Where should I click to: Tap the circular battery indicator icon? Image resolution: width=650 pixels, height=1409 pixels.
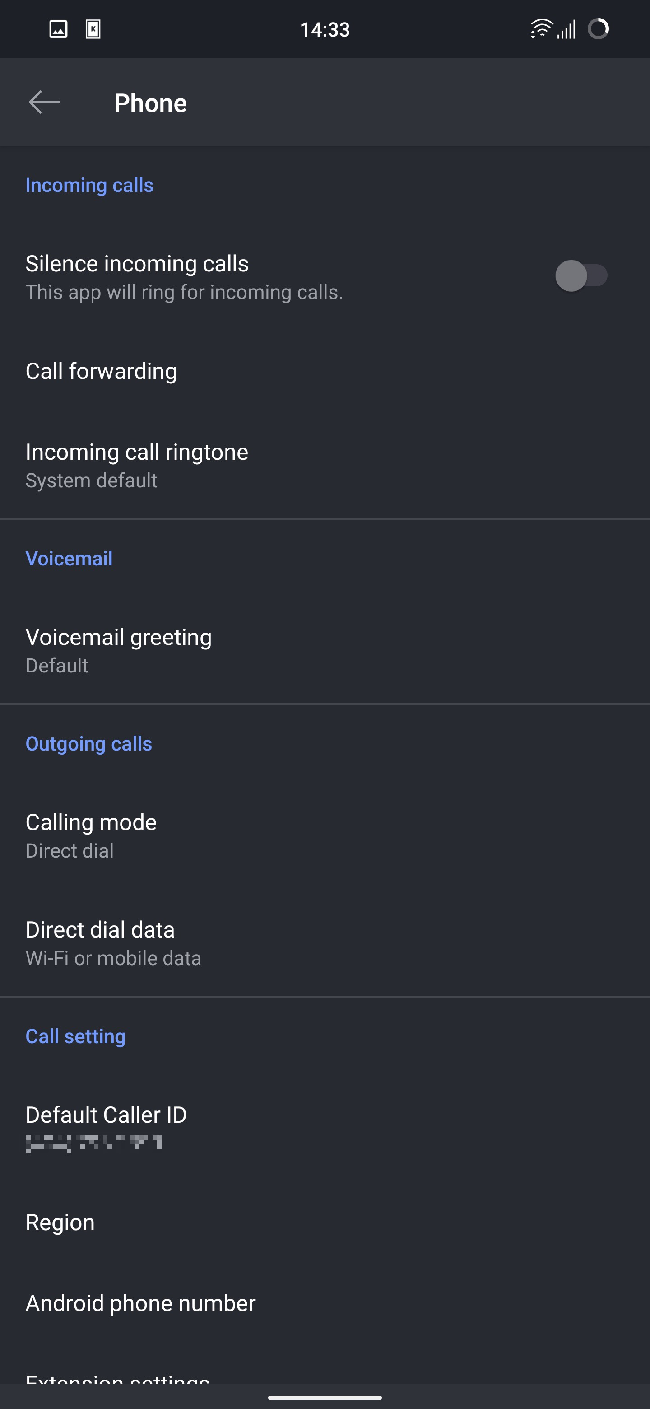[598, 29]
